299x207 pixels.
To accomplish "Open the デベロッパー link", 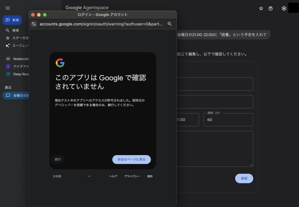I will click(x=64, y=105).
